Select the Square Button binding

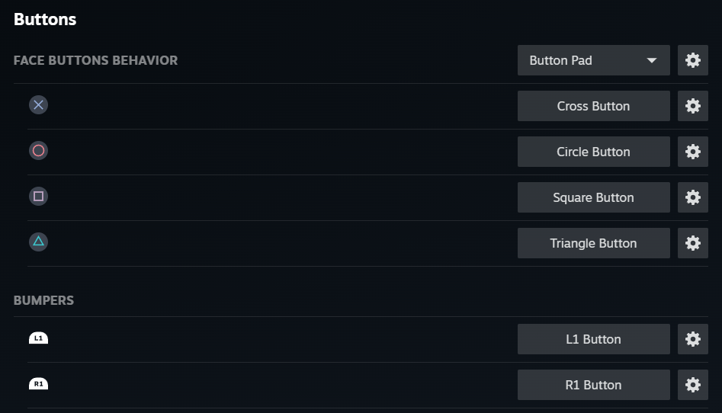tap(593, 197)
